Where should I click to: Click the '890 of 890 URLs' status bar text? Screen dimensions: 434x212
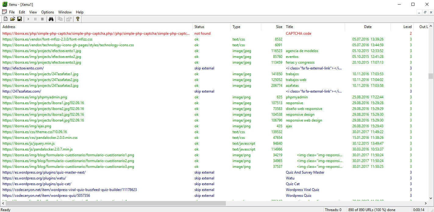(372, 210)
